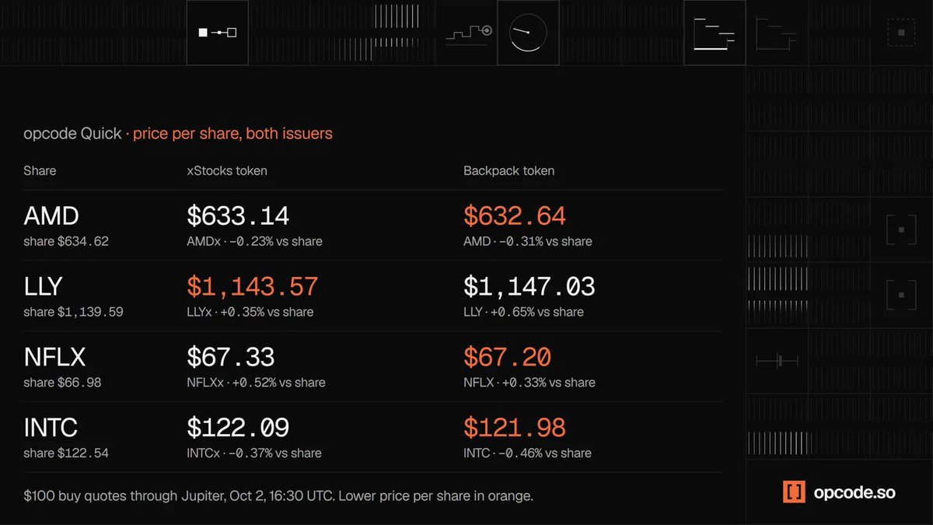Click the square-connector node icon at top
Screen dimensions: 933x525
click(x=218, y=33)
